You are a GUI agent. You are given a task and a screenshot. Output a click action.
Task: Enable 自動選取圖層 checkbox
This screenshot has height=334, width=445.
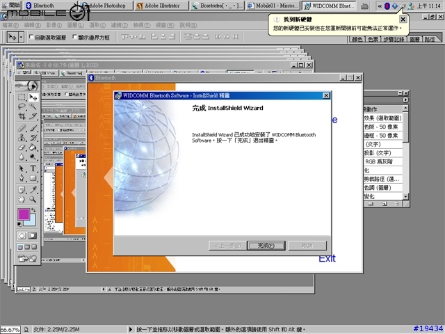pos(31,37)
